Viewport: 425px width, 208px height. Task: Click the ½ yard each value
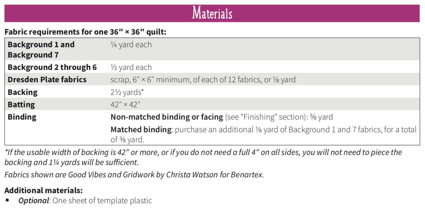click(x=131, y=67)
